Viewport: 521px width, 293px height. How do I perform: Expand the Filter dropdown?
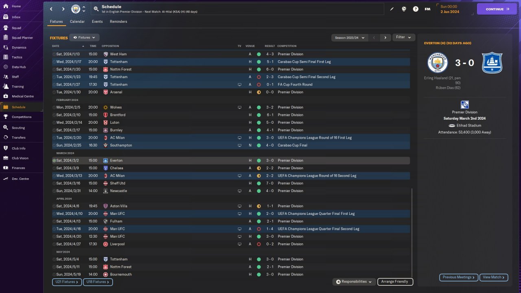tap(404, 37)
